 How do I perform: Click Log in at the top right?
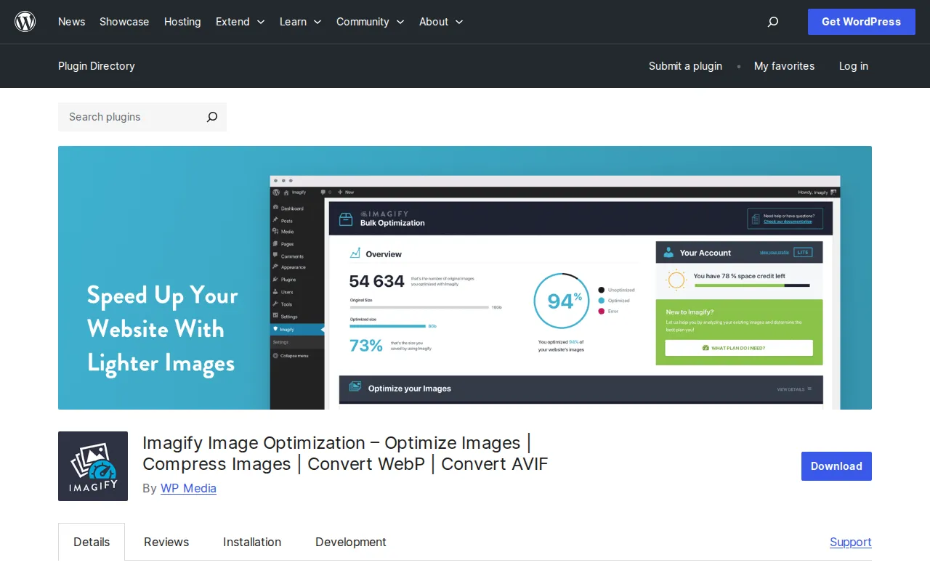pos(853,66)
